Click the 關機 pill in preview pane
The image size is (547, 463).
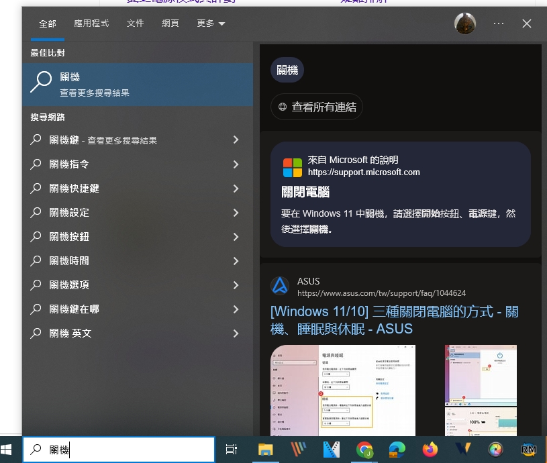pyautogui.click(x=287, y=70)
